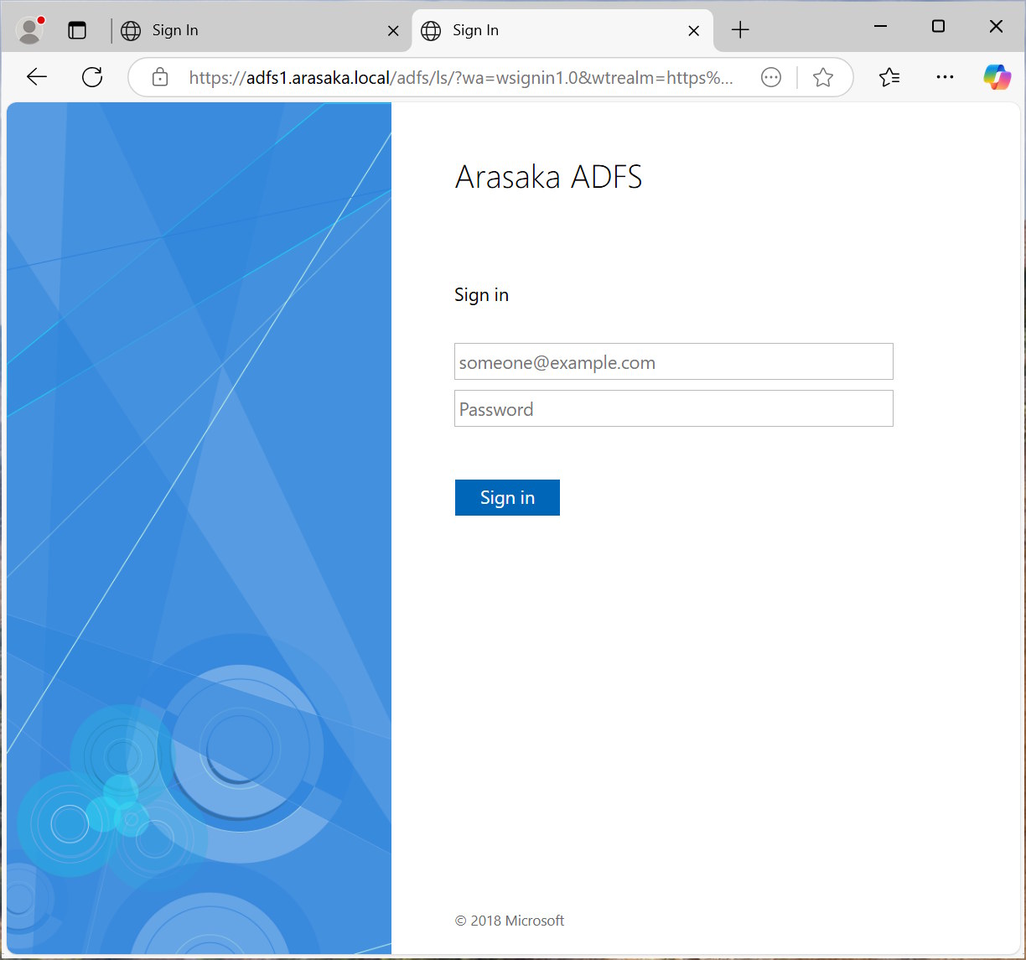Screen dimensions: 1026x960
Task: Focus the someone@example.com username field
Action: [x=673, y=362]
